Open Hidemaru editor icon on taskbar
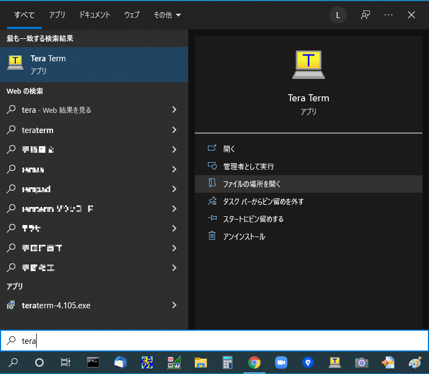The width and height of the screenshot is (429, 374). click(x=147, y=363)
